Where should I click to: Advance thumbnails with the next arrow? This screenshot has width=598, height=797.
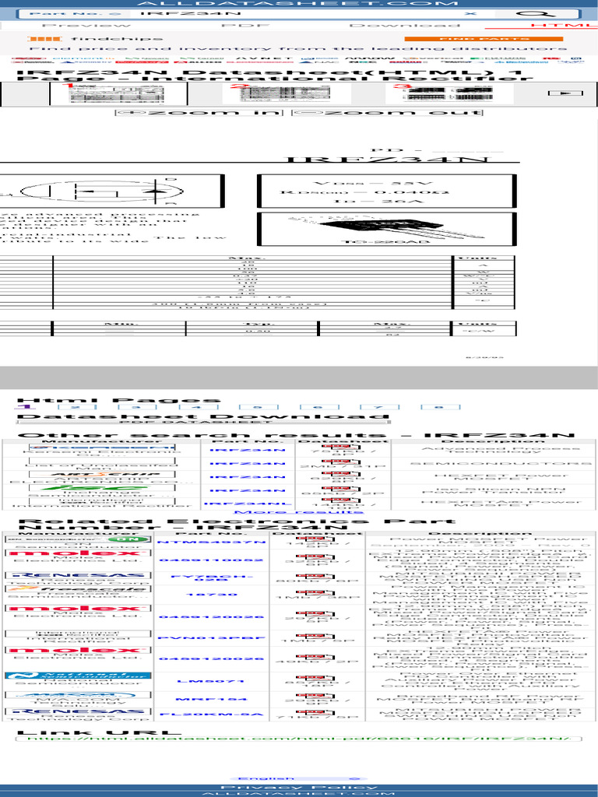pos(565,93)
